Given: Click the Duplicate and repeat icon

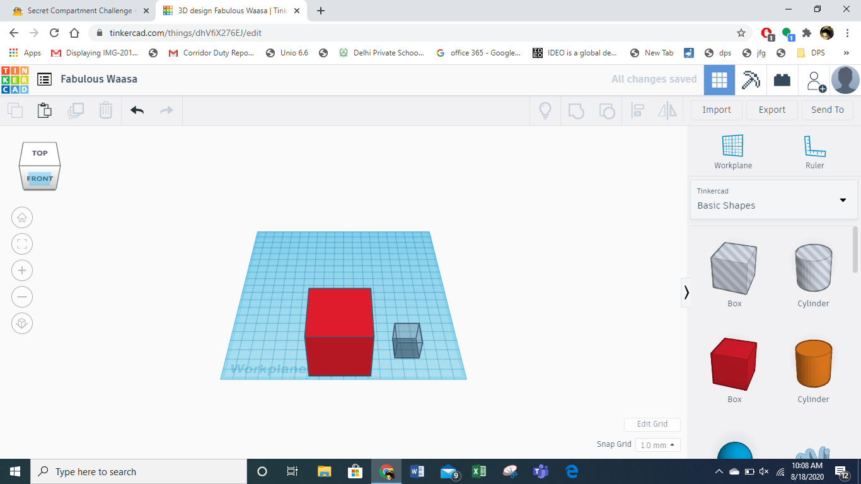Looking at the screenshot, I should (76, 110).
